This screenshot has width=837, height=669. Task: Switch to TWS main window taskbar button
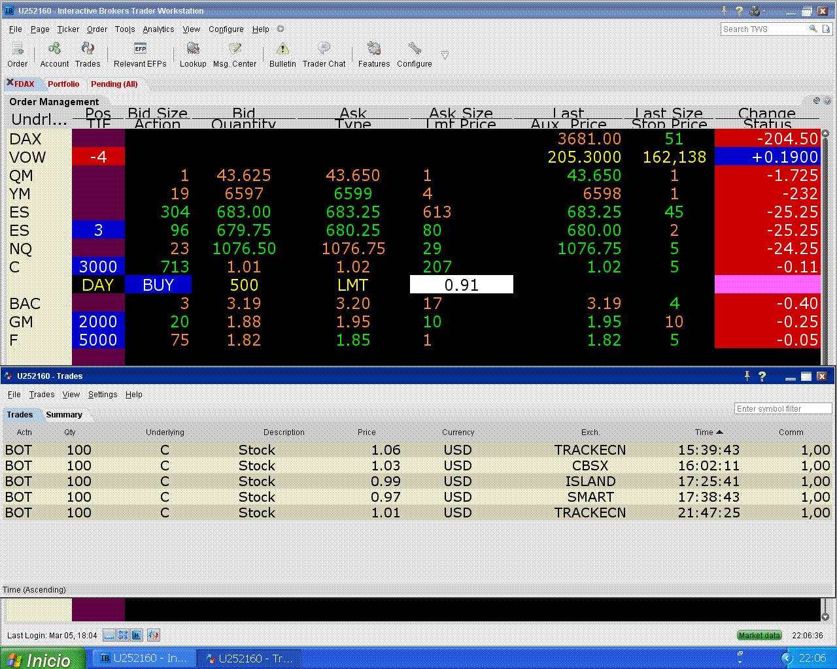(x=144, y=659)
